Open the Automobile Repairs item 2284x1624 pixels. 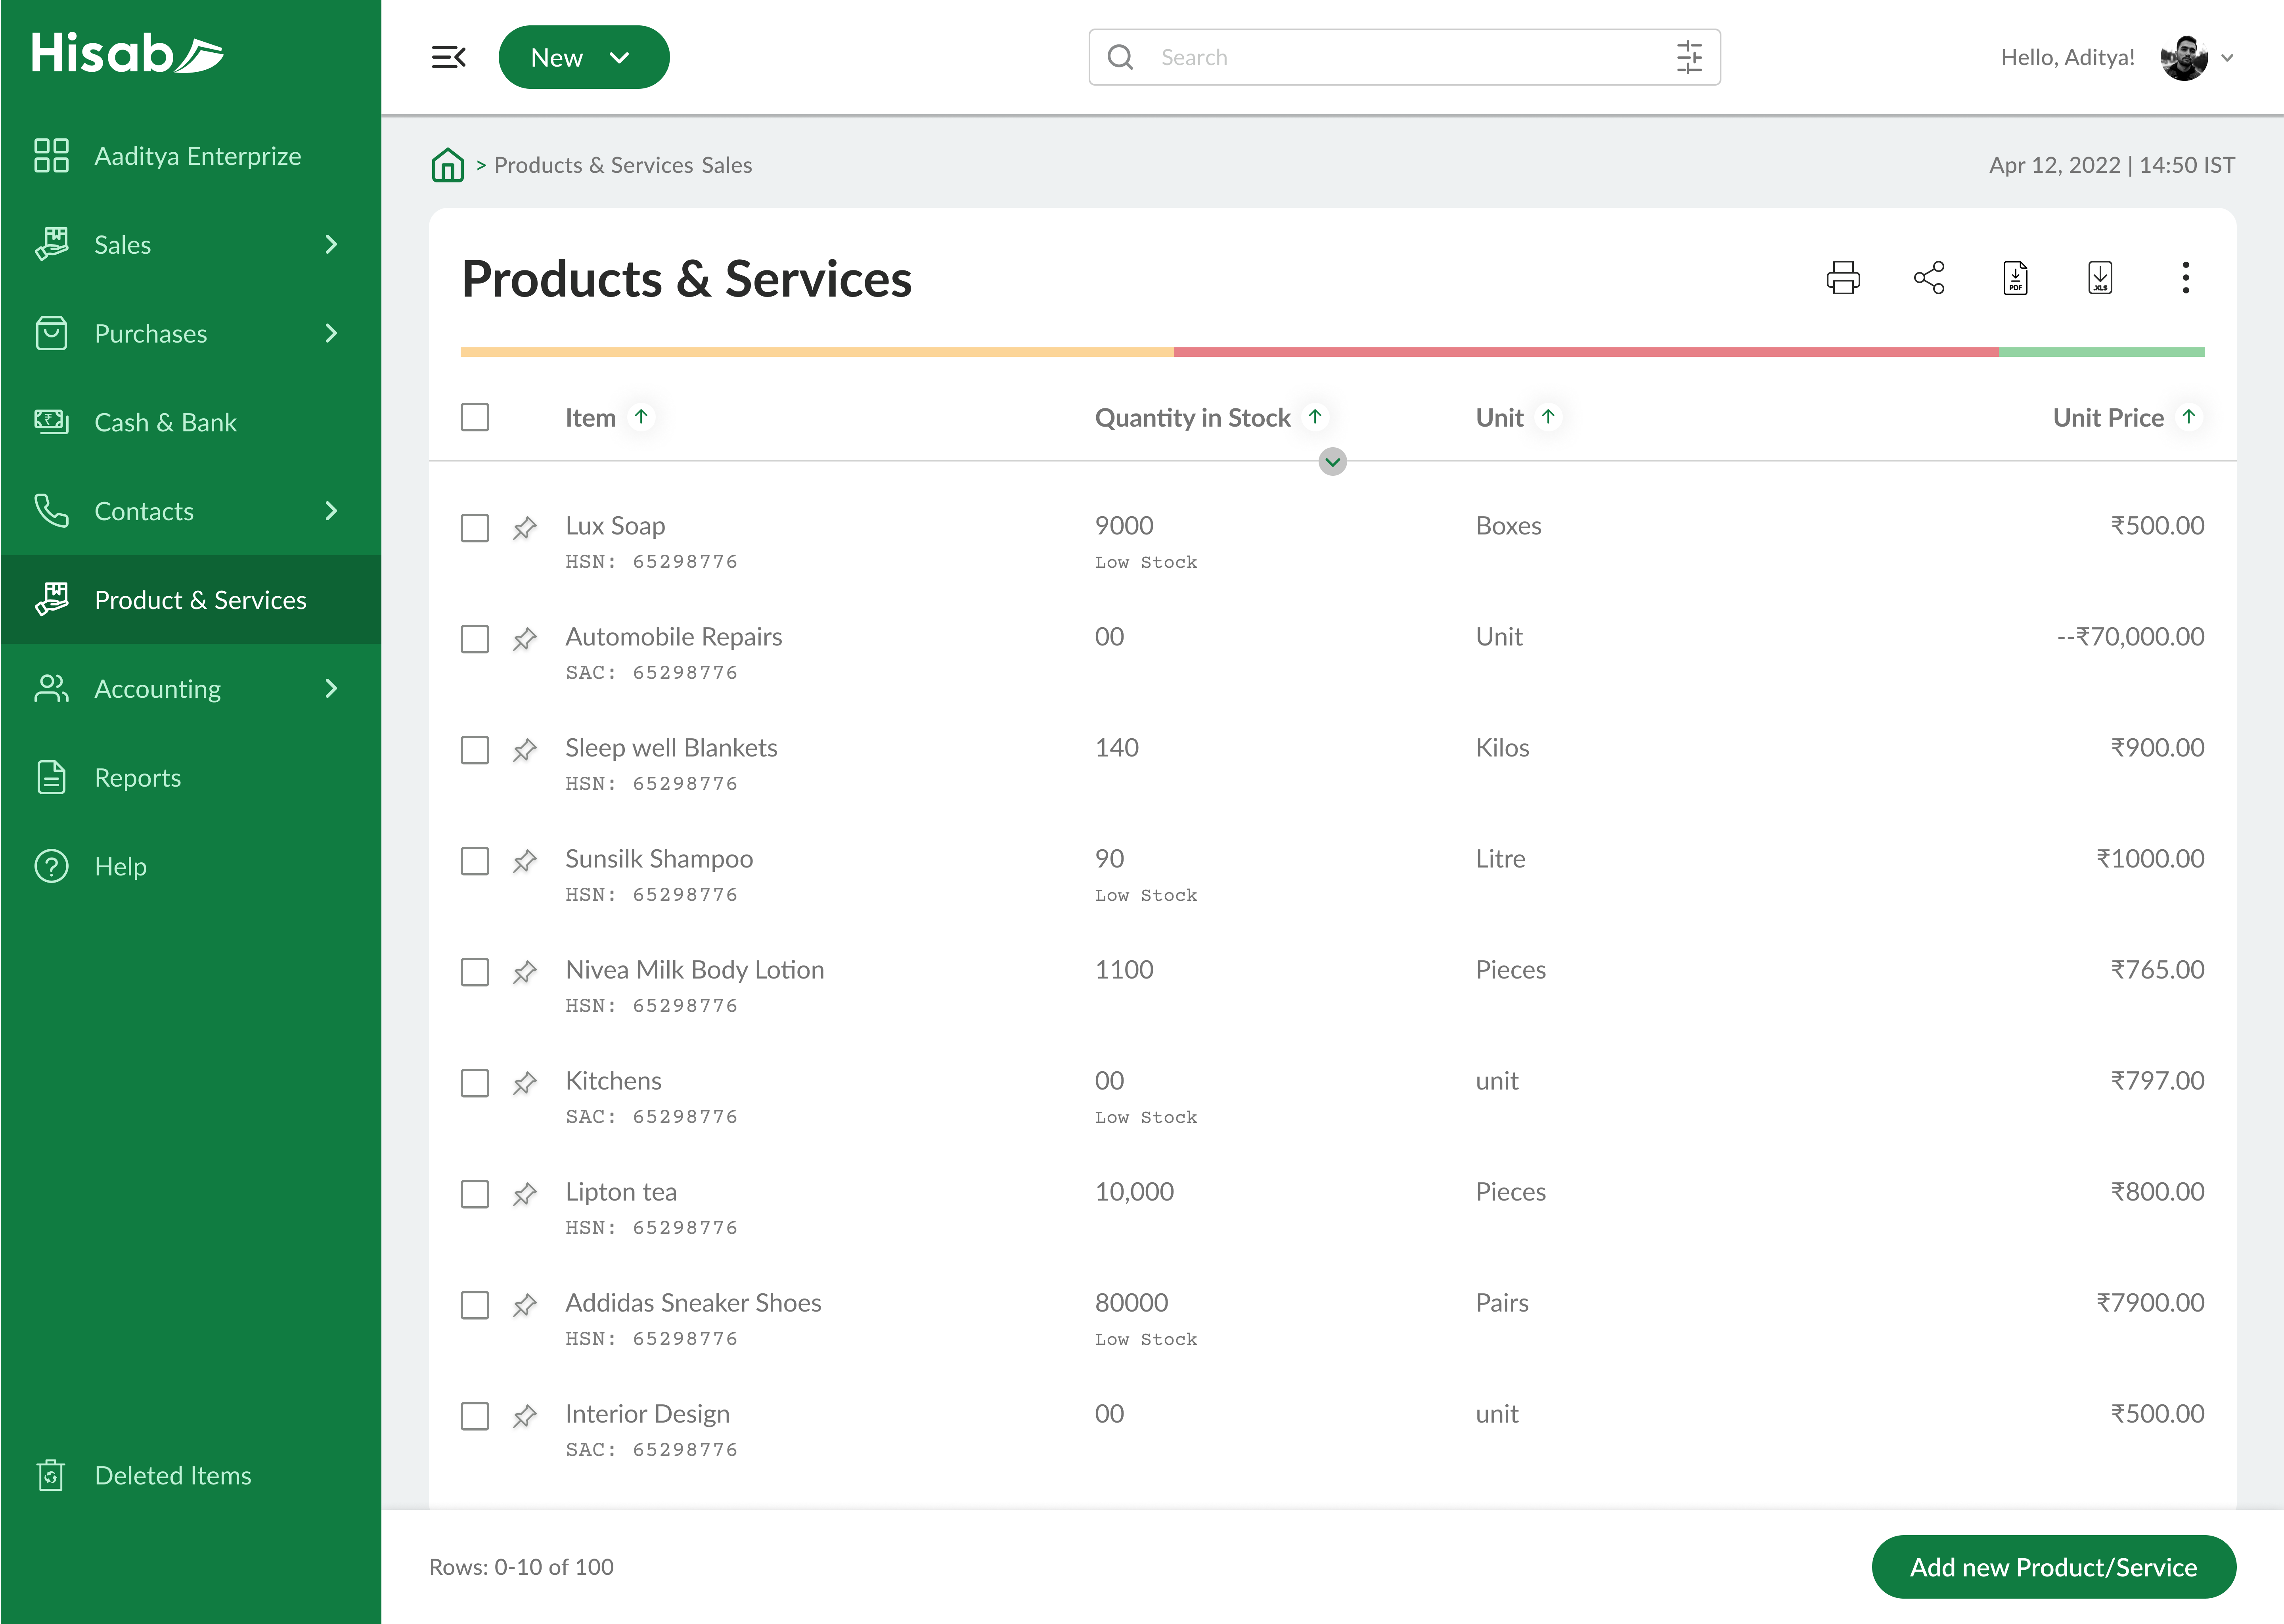pos(674,637)
